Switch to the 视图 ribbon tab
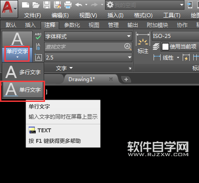This screenshot has height=183, width=199. click(94, 25)
